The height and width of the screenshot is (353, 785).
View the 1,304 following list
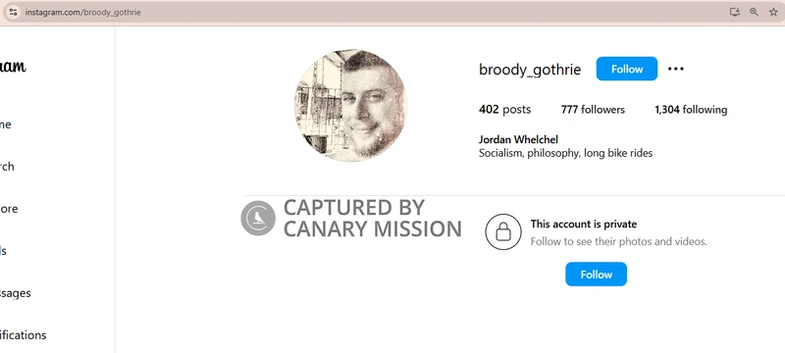[691, 110]
